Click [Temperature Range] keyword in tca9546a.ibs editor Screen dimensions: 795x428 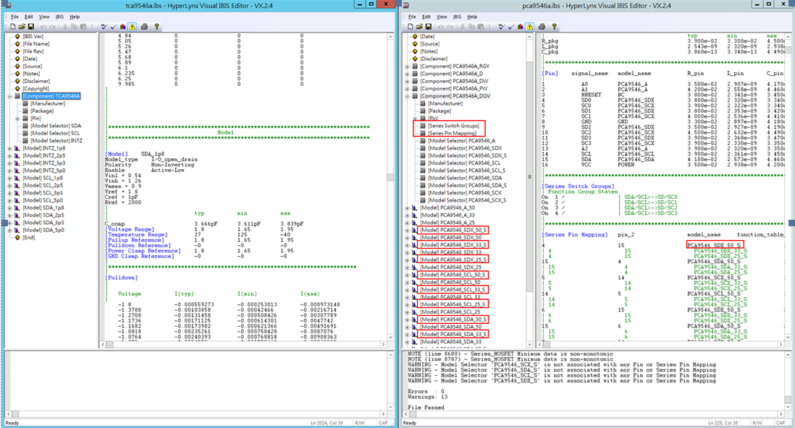(x=135, y=234)
